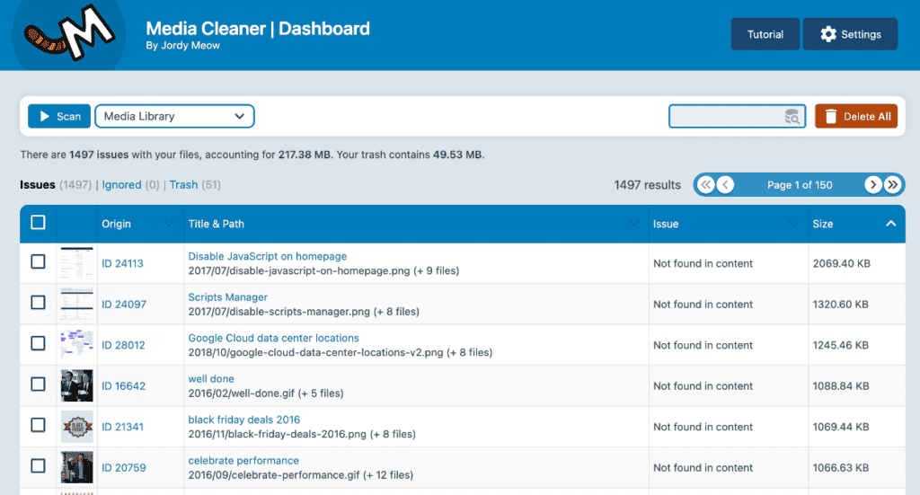Go to previous page arrow

pos(725,185)
